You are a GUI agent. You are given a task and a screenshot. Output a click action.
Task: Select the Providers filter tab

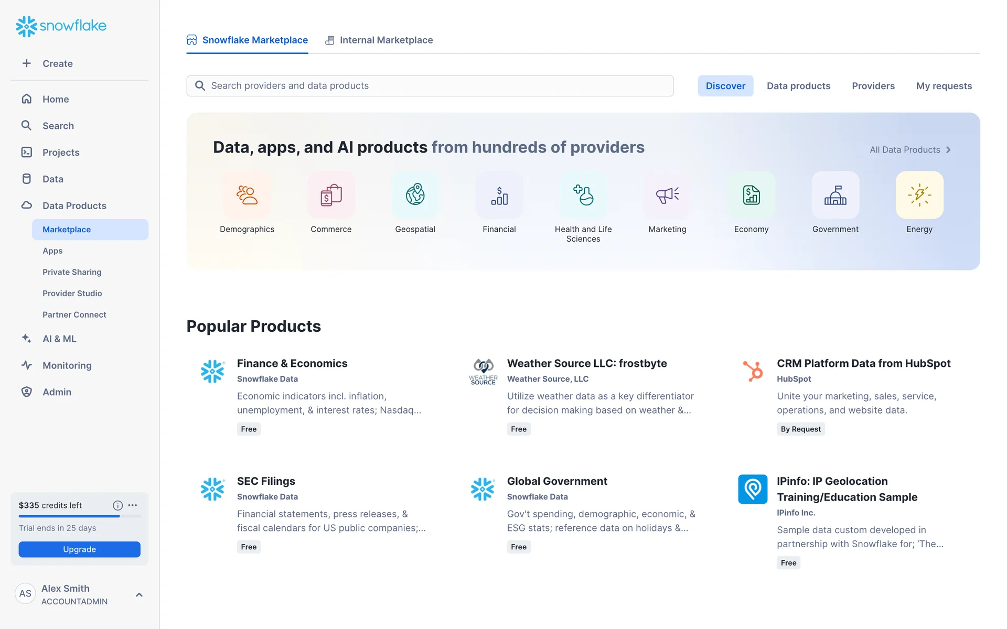(873, 86)
